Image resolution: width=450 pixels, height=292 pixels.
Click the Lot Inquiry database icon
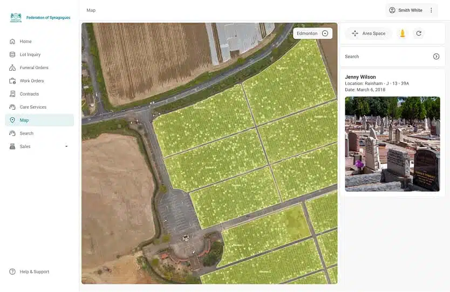point(12,55)
